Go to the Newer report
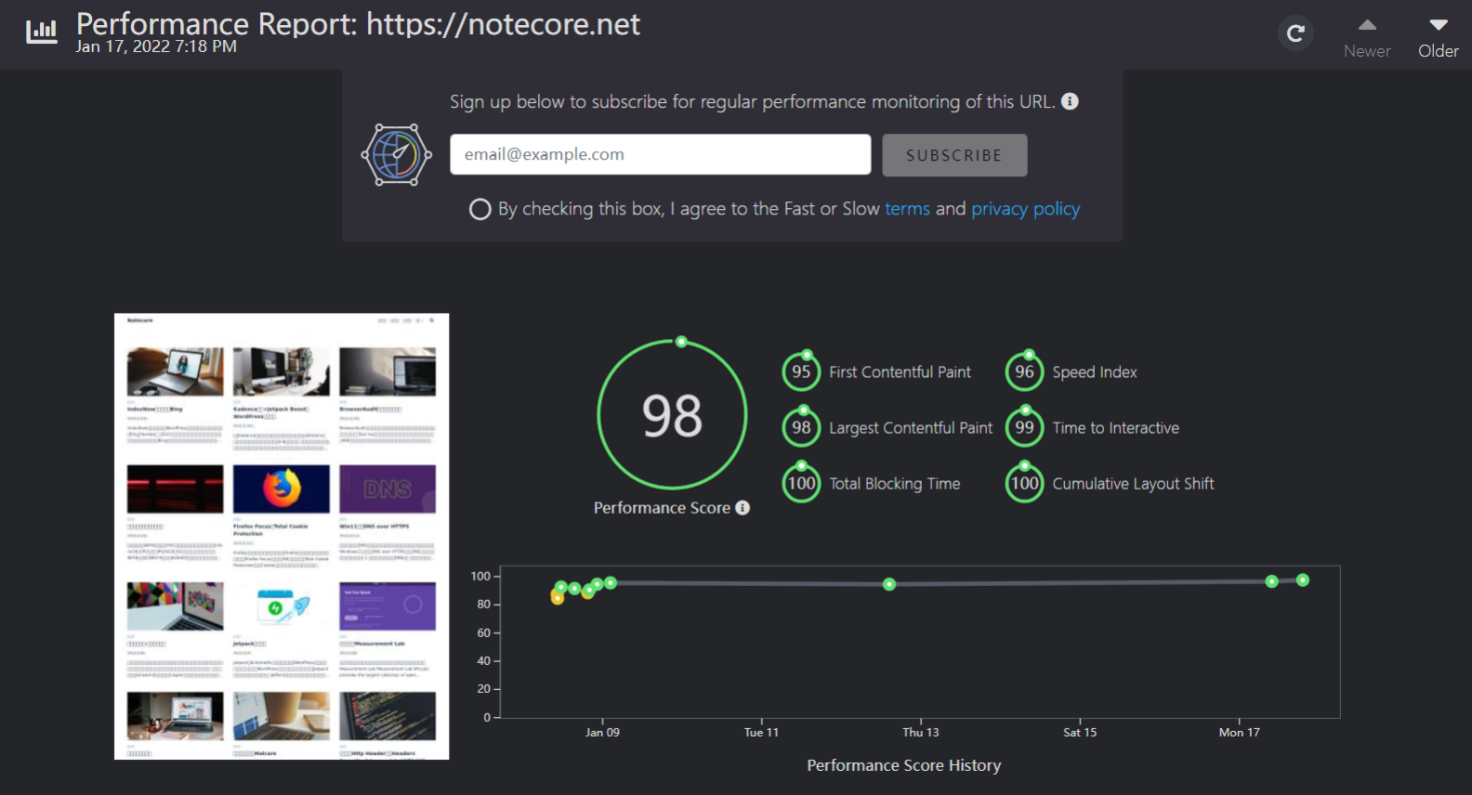The height and width of the screenshot is (795, 1472). [1366, 37]
